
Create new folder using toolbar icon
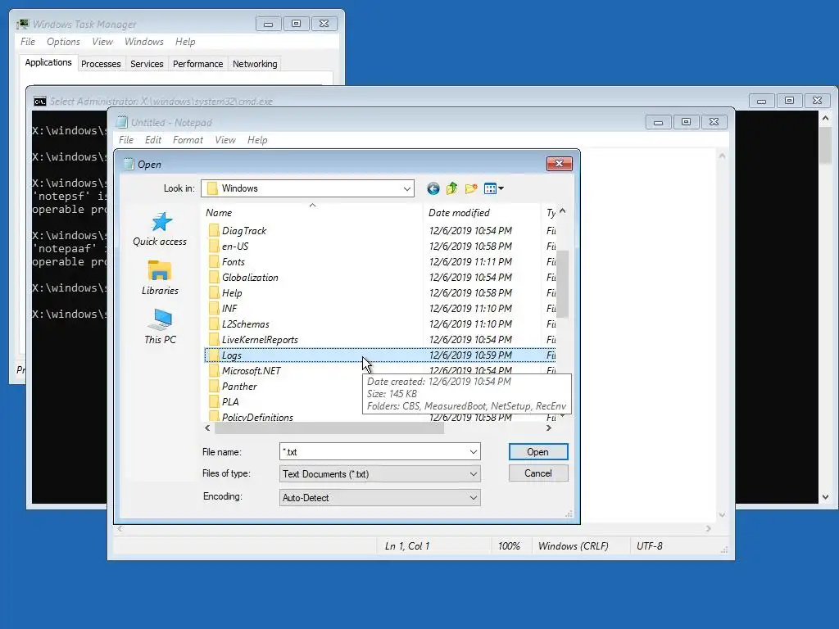[x=471, y=188]
